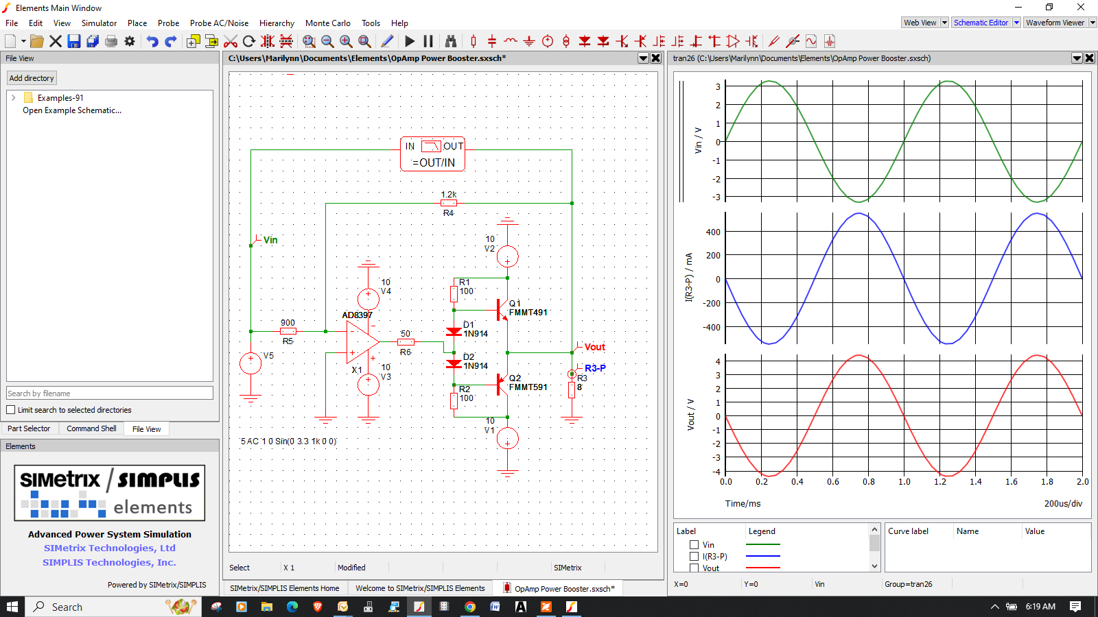Click the green Vin legend line

763,545
